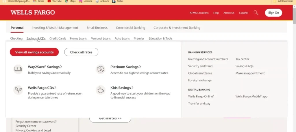Open the Wells Fargo Mobile app link
The image size is (296, 132).
coord(251,96)
